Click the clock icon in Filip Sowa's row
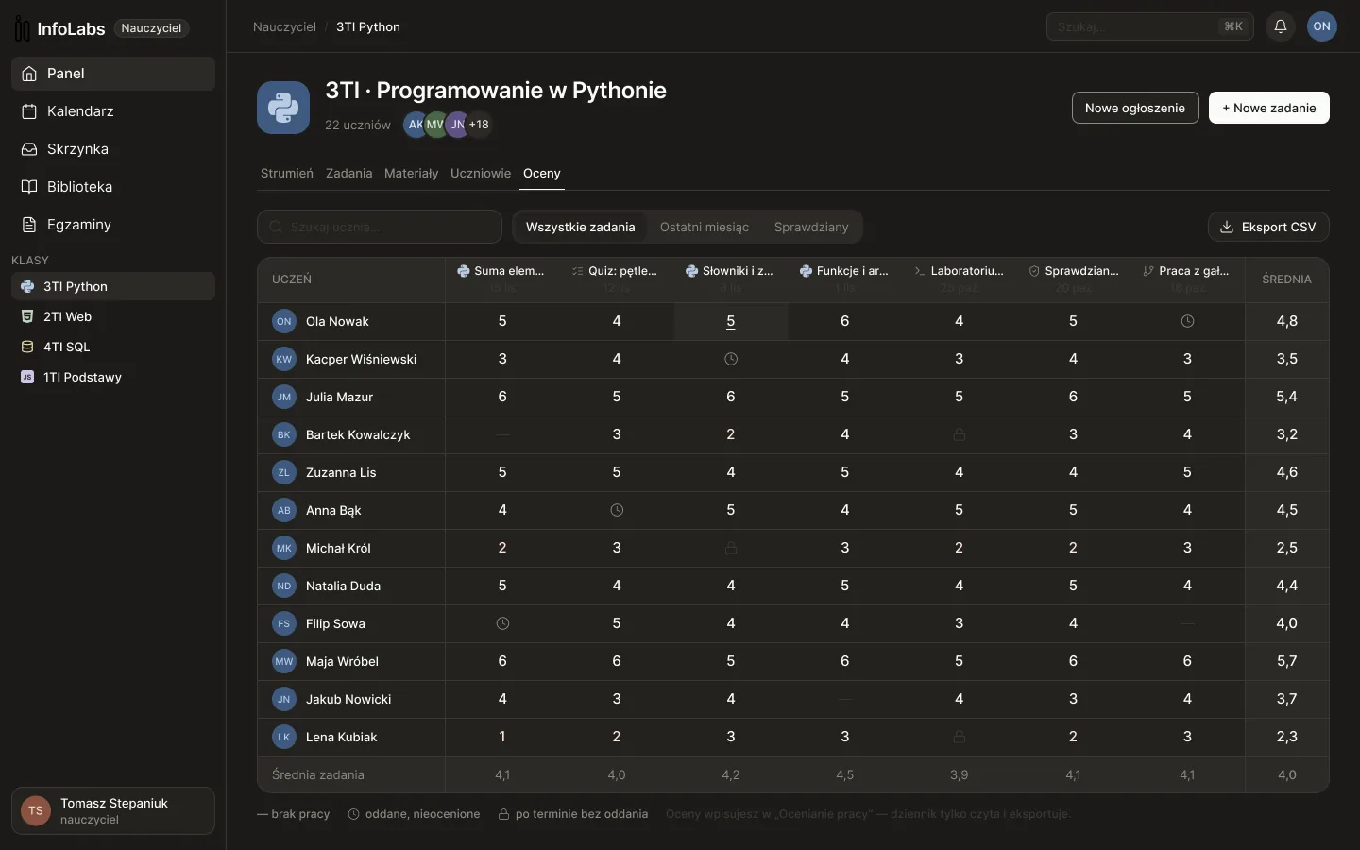Screen dimensions: 1360x850 click(502, 623)
